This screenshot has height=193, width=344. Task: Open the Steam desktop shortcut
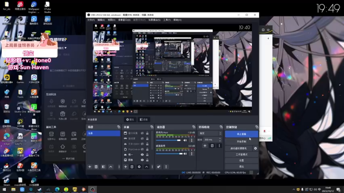click(x=6, y=181)
